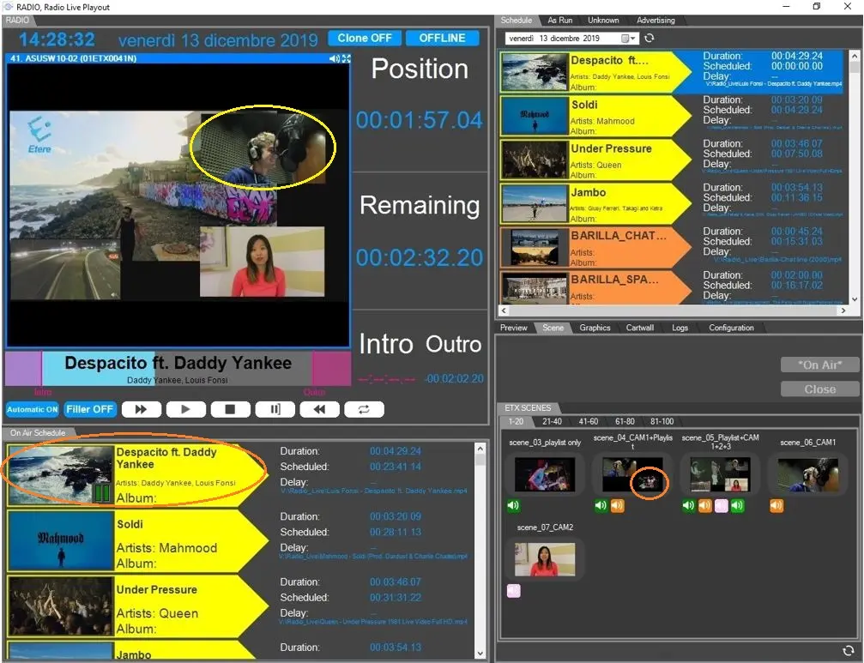Mute the green audio icon under scene_03
The height and width of the screenshot is (663, 864).
click(x=513, y=506)
